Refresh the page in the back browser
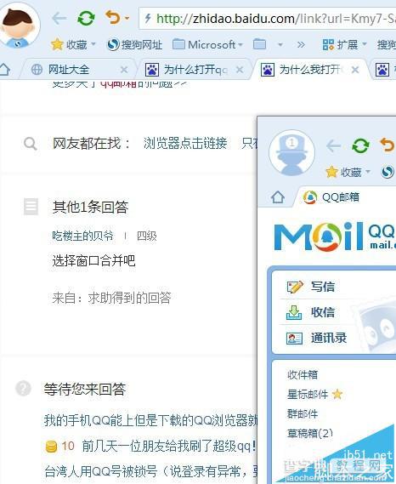 coord(86,18)
